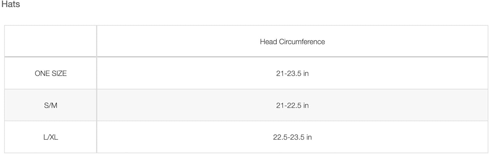
Task: Select the ONE SIZE row label
Action: (x=51, y=73)
